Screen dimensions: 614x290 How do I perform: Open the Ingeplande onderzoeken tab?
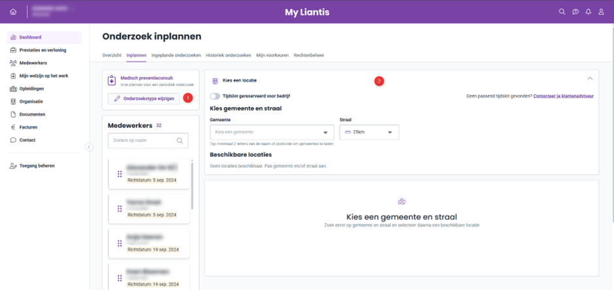[176, 55]
